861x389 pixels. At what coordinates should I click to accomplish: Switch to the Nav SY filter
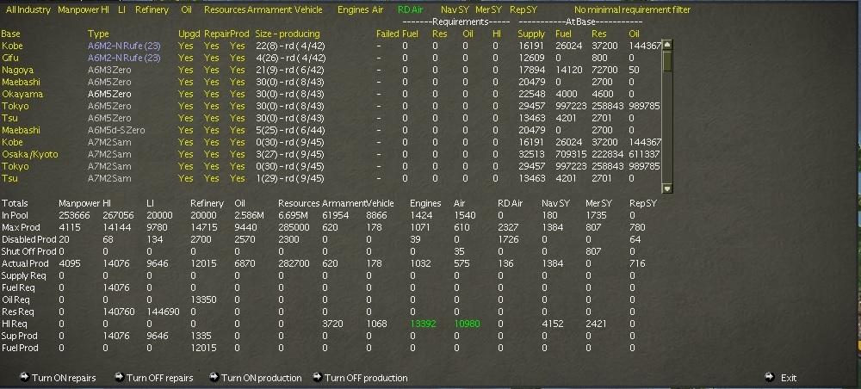pos(455,9)
